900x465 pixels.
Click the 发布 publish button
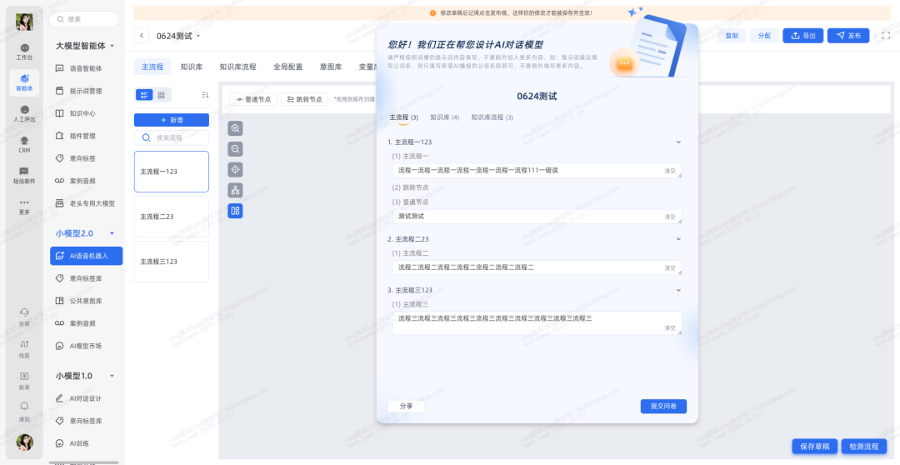pos(848,36)
